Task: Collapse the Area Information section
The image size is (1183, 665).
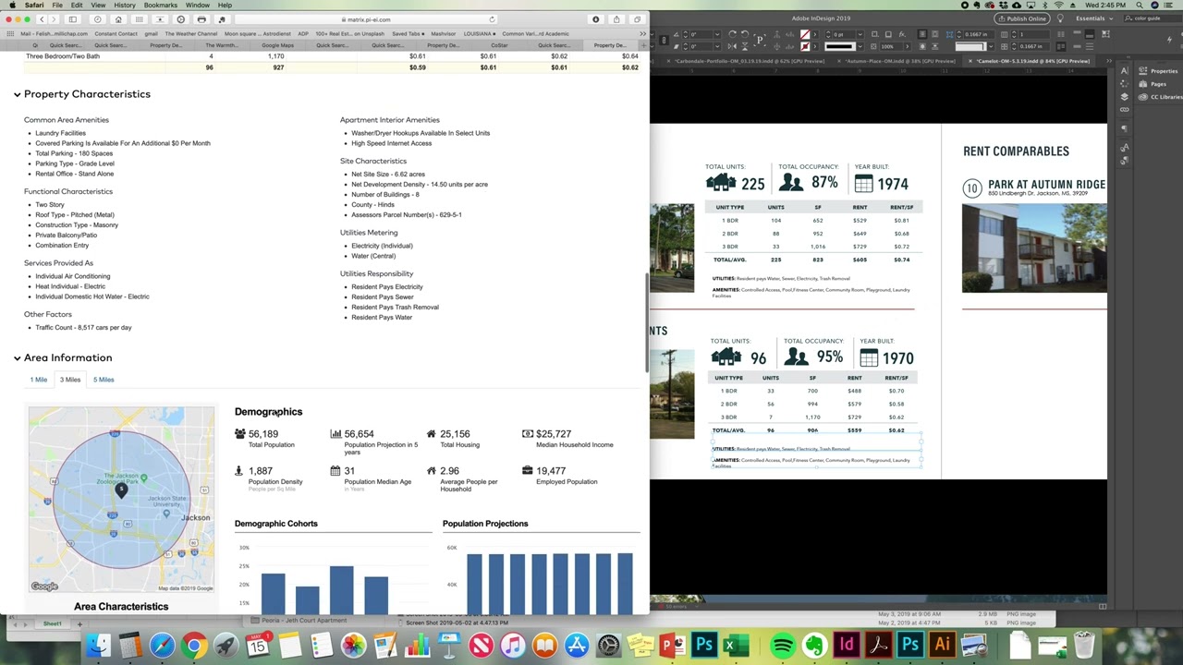Action: click(x=17, y=357)
